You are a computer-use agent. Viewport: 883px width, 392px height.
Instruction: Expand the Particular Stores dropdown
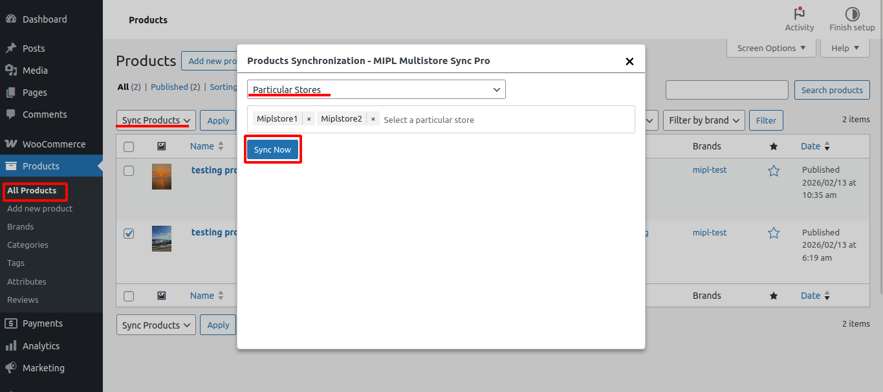point(376,90)
